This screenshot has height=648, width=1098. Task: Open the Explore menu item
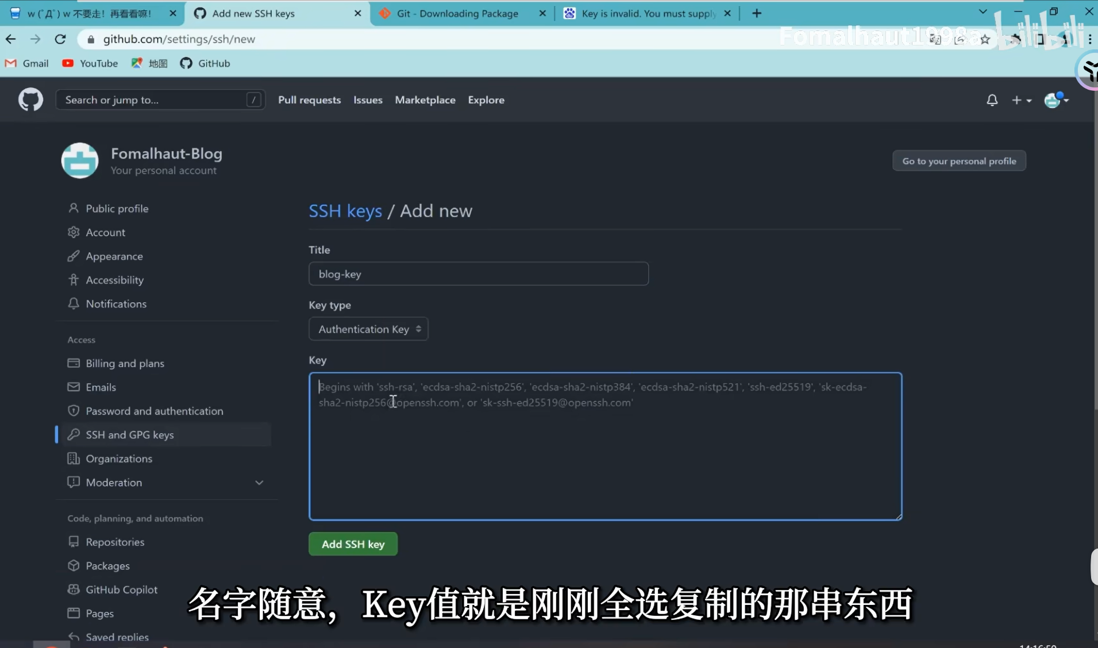pyautogui.click(x=486, y=99)
